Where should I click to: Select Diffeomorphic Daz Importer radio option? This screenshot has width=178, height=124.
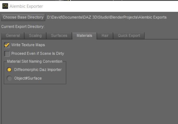point(9,70)
